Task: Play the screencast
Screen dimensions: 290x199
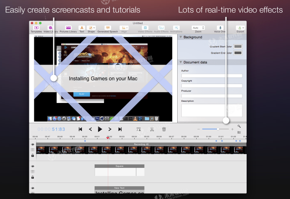Action: [x=100, y=129]
